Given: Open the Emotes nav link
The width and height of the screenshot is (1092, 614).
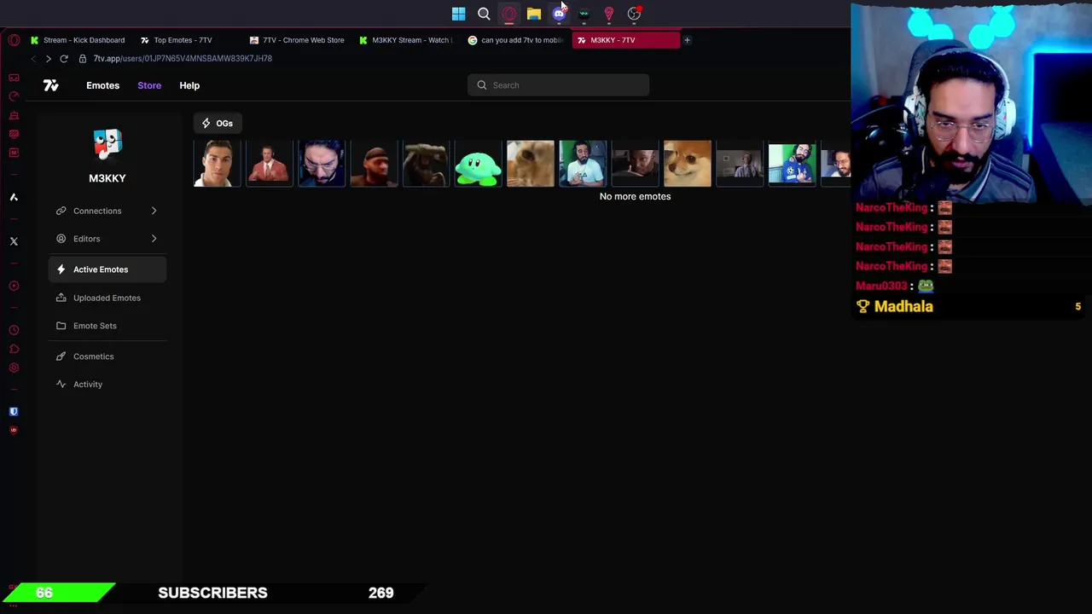Looking at the screenshot, I should tap(102, 85).
